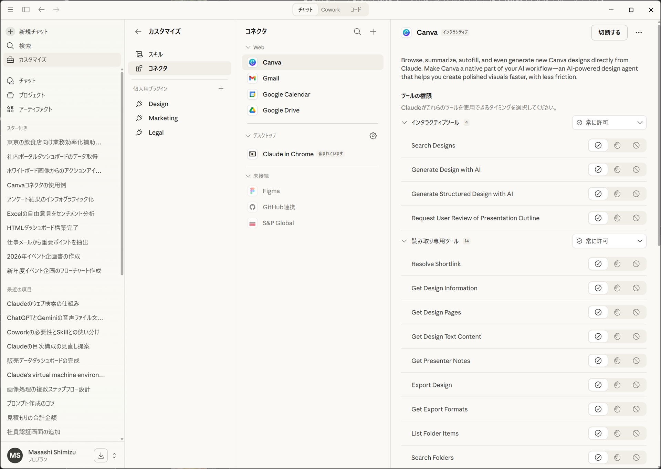Set Export Design to always allow

[x=598, y=385]
